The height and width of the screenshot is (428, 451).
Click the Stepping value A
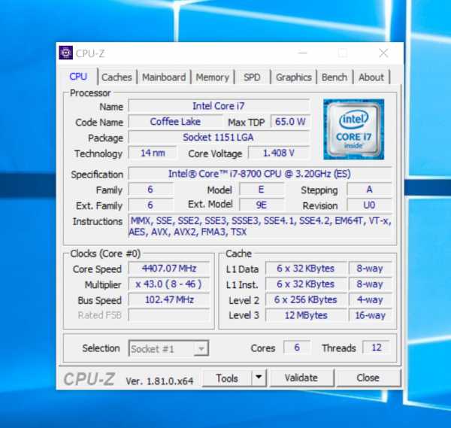pyautogui.click(x=369, y=190)
